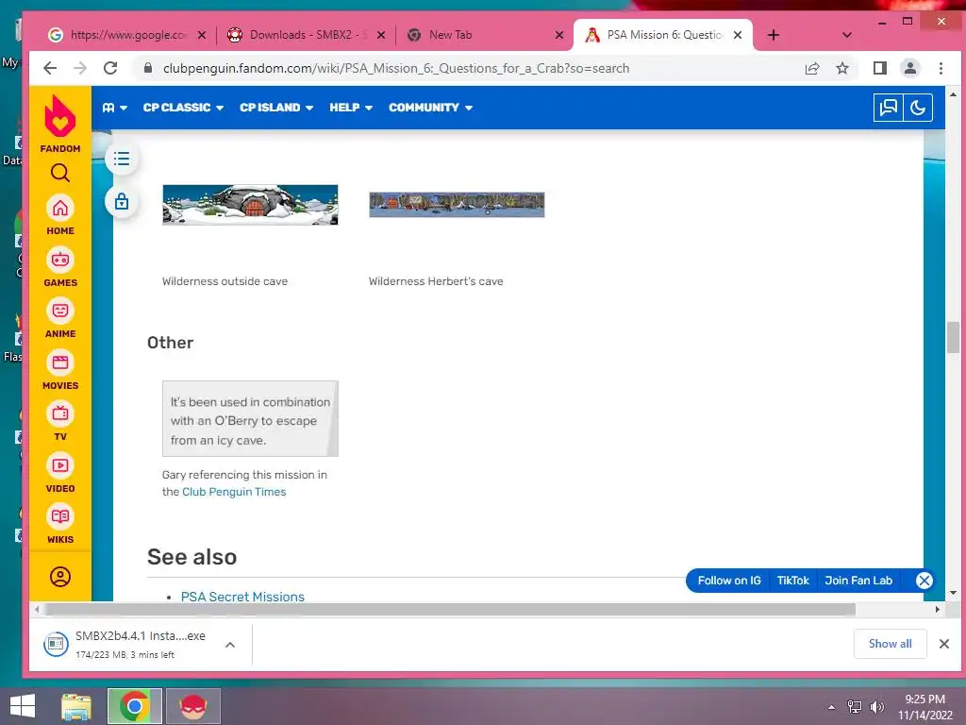The image size is (966, 725).
Task: Bookmark this page with the star icon
Action: 842,68
